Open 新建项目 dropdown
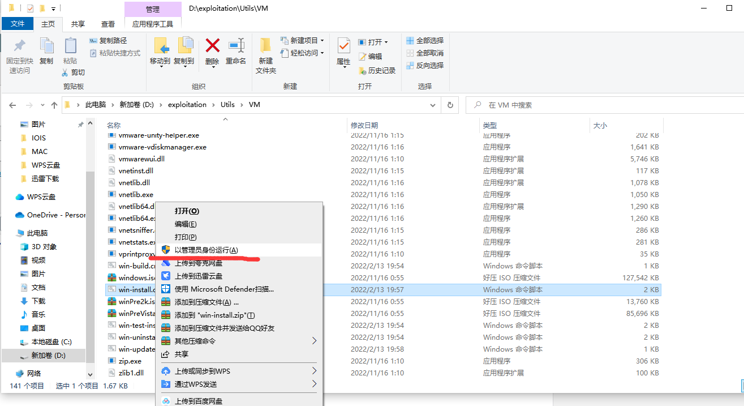 coord(303,41)
